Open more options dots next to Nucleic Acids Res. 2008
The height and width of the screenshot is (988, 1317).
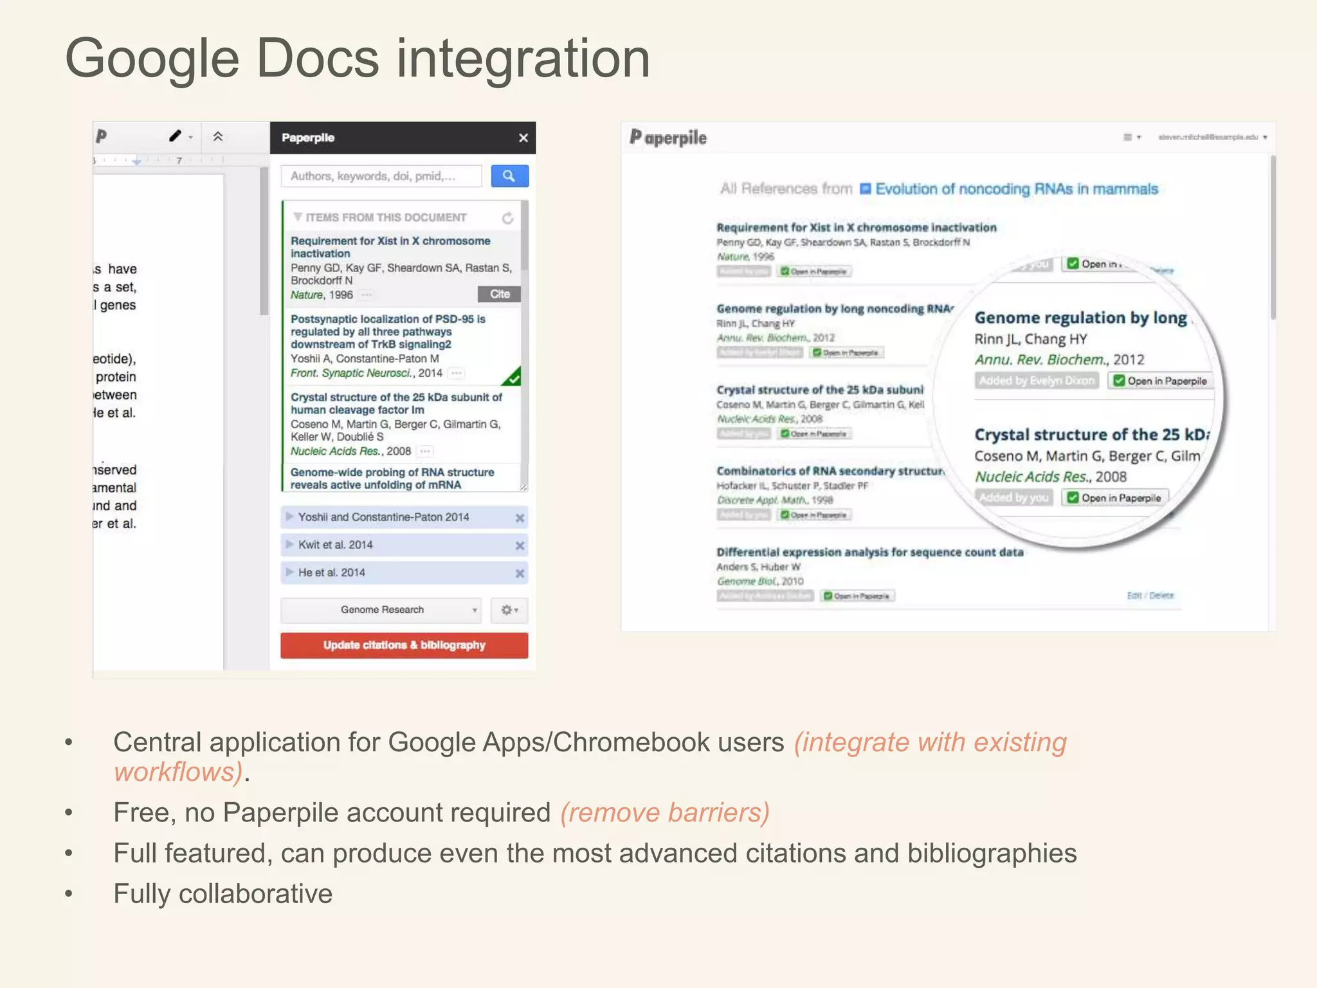click(x=425, y=452)
